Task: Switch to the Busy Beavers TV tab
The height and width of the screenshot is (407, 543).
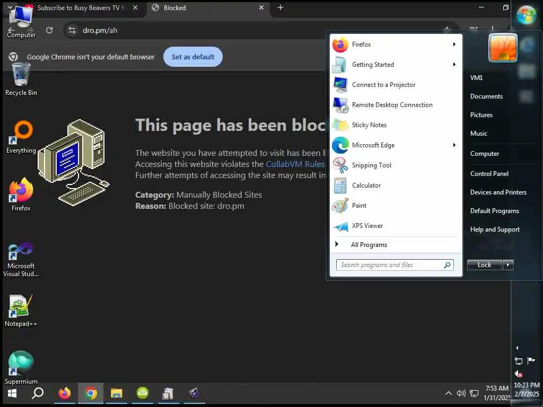Action: point(79,7)
